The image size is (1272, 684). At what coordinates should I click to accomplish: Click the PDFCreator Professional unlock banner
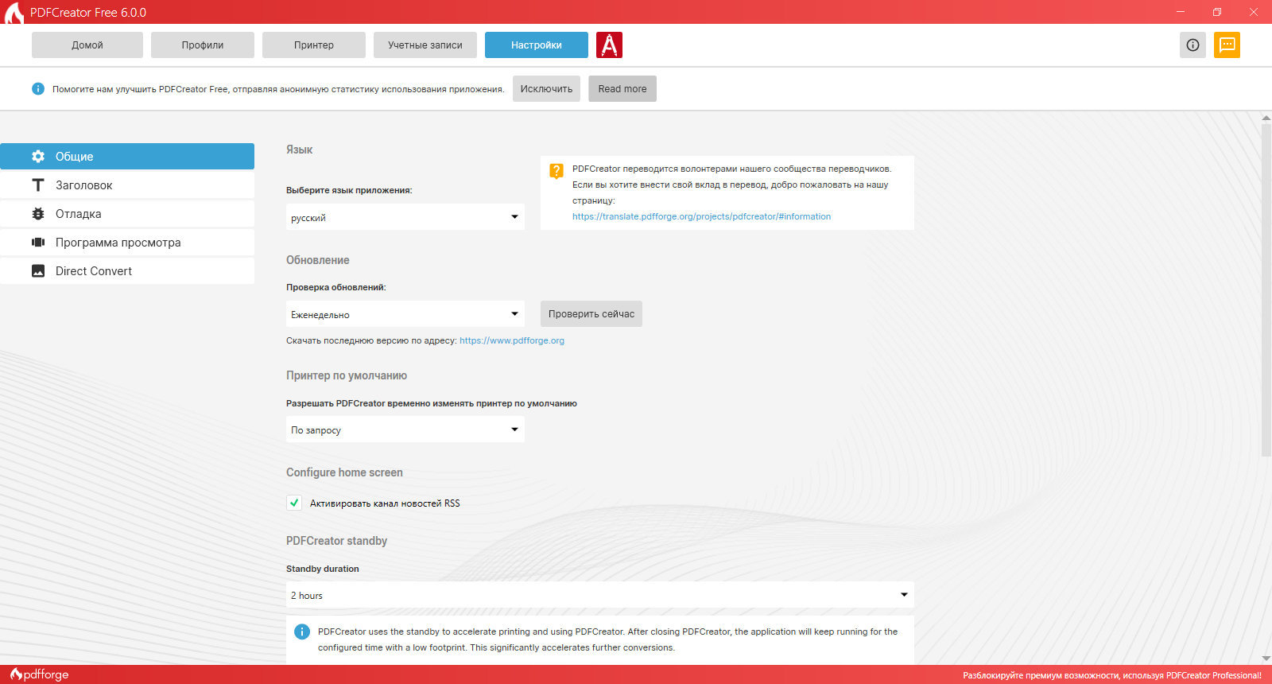tap(1112, 675)
